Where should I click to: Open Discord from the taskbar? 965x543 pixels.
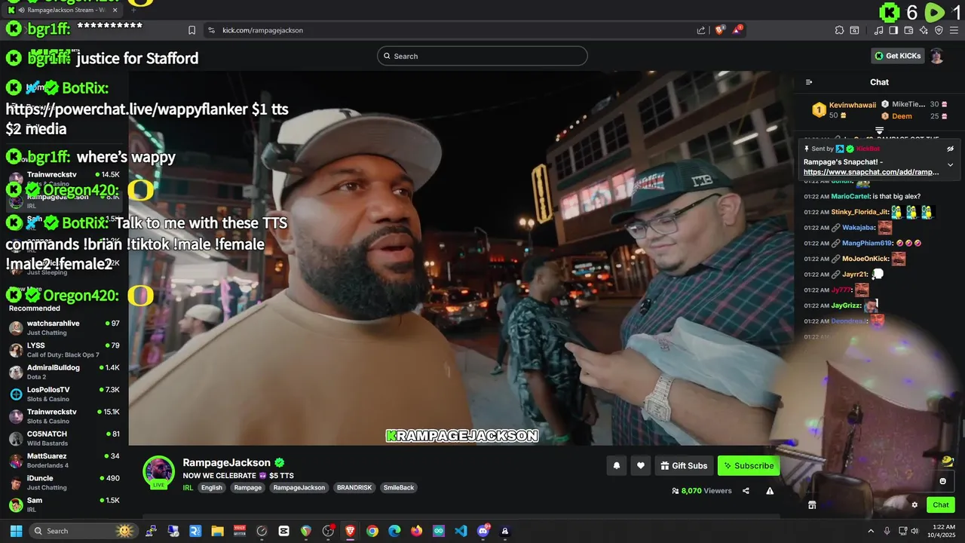click(483, 531)
